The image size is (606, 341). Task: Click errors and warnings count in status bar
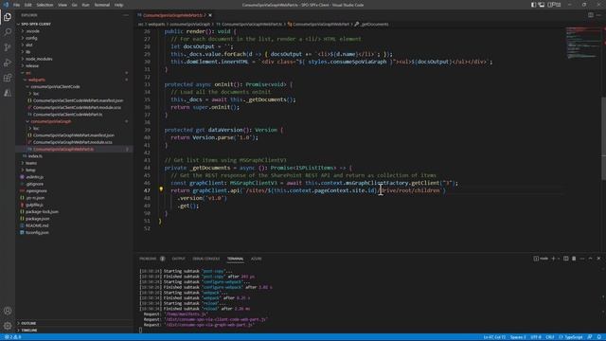(12, 337)
